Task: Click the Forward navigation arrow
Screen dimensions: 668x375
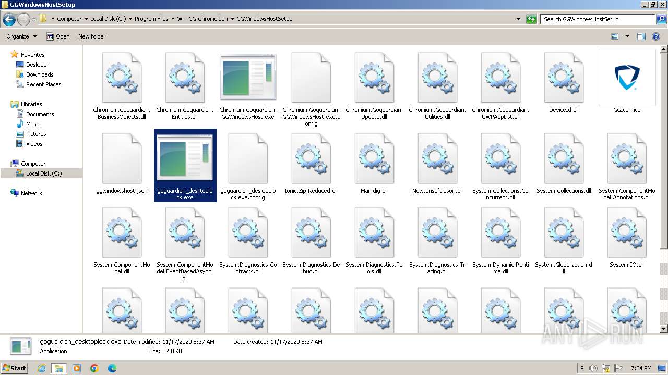Action: point(23,20)
